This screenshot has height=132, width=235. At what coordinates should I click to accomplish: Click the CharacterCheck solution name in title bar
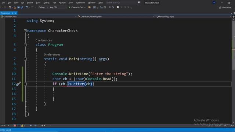152,3
